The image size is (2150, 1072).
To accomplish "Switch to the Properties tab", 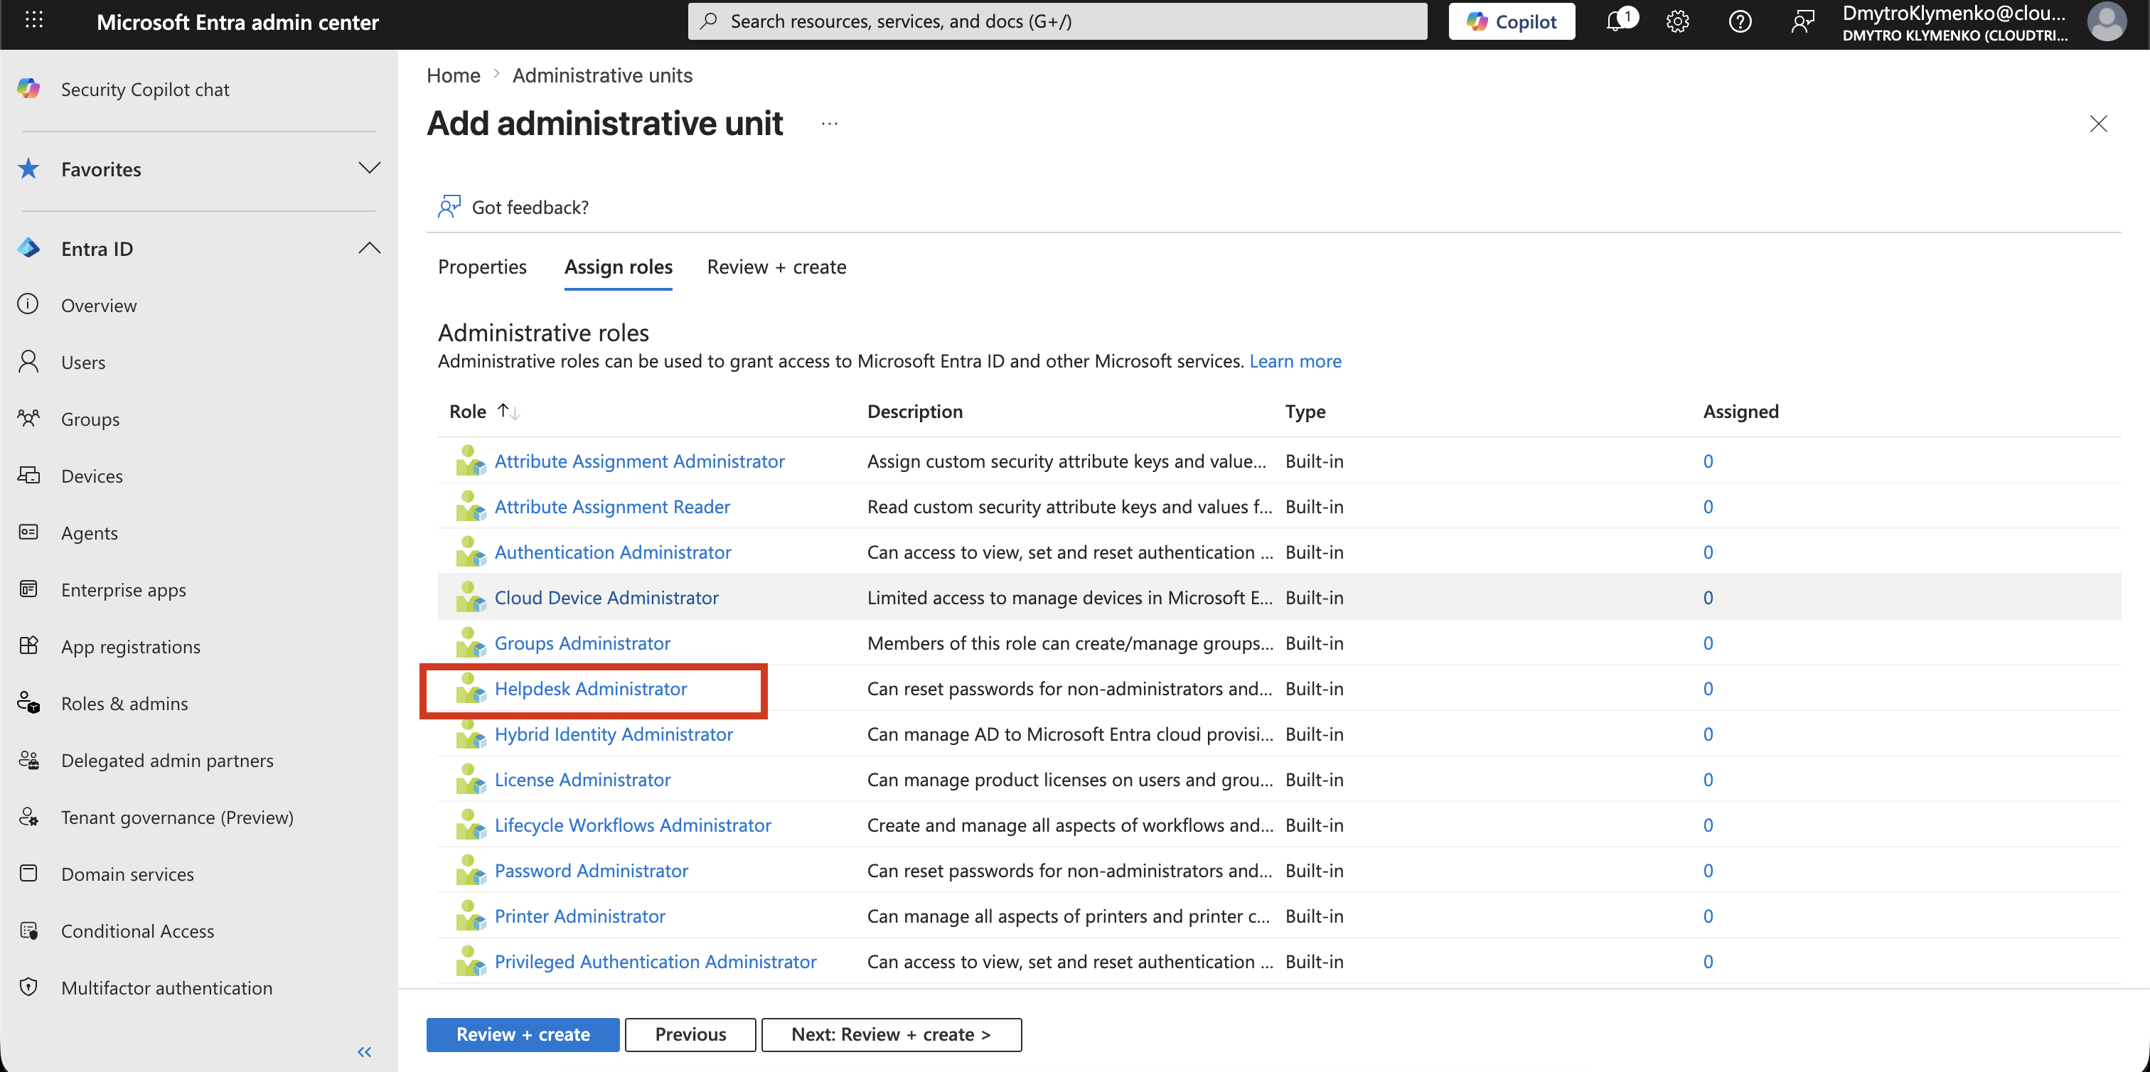I will 483,267.
